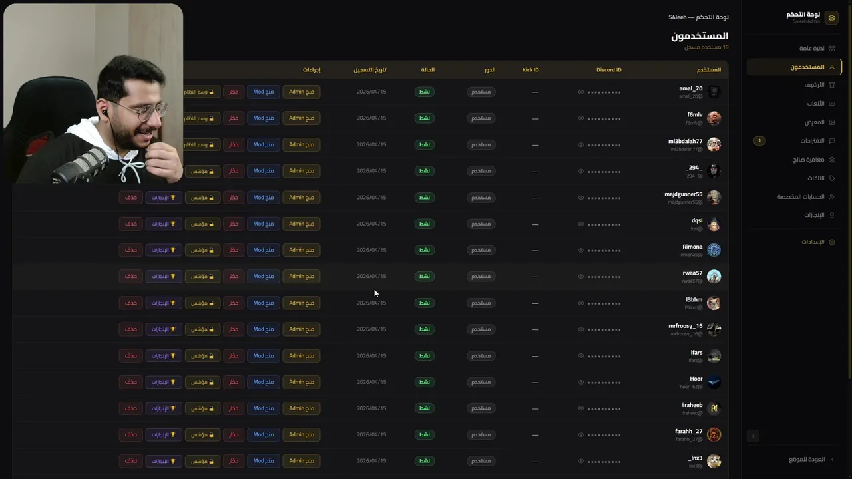Click the archive box icon in sidebar

(831, 85)
